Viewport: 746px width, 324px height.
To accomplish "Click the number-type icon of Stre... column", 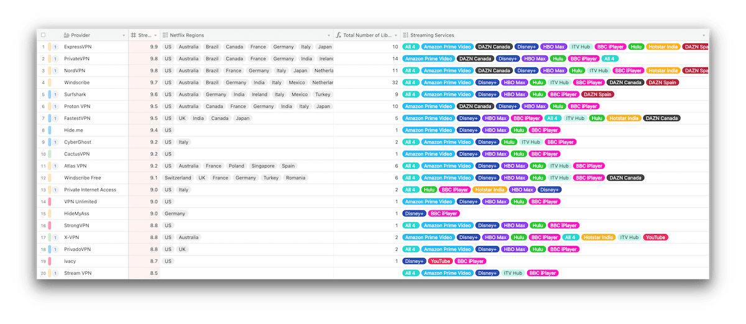I will [134, 35].
